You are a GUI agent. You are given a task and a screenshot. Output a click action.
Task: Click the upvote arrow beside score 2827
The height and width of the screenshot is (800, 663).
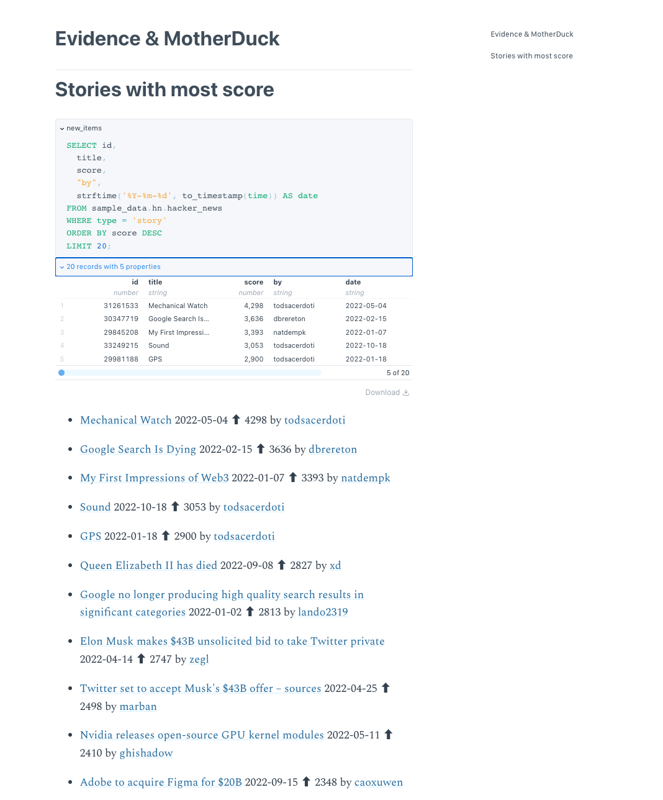pyautogui.click(x=281, y=565)
